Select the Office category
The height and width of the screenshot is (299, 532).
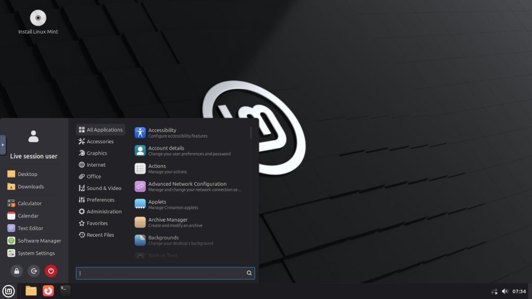101,176
